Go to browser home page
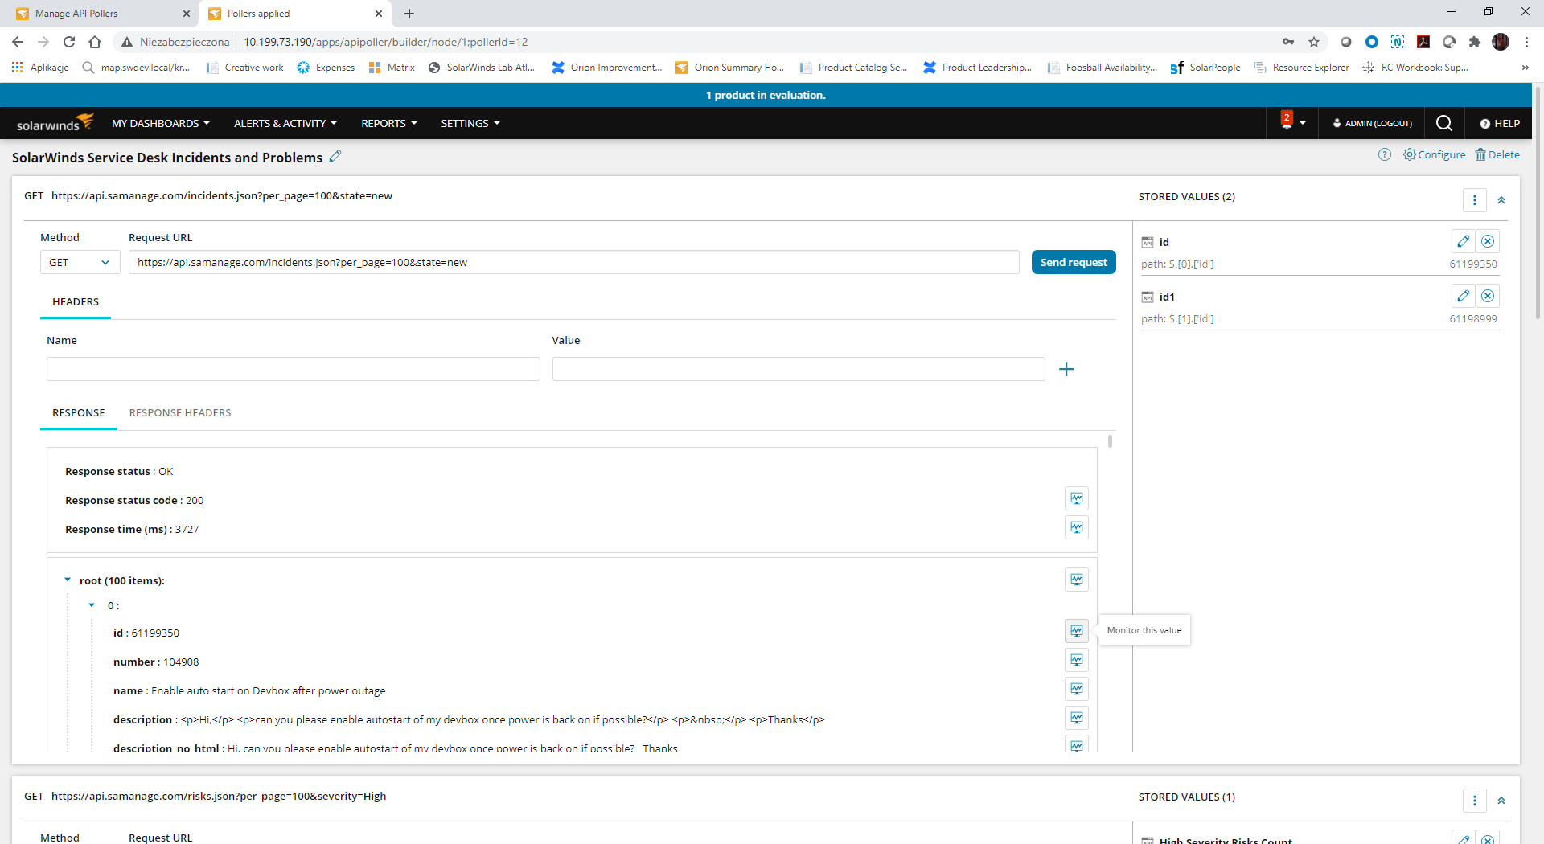The height and width of the screenshot is (844, 1544). tap(95, 42)
